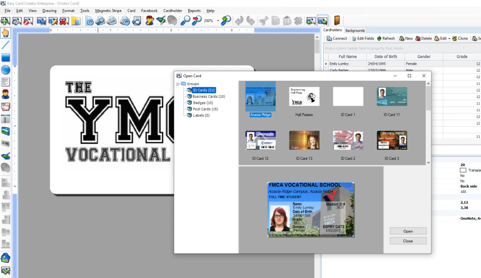Collapse the Groups tree node
Screen dimensions: 481x278
point(178,84)
